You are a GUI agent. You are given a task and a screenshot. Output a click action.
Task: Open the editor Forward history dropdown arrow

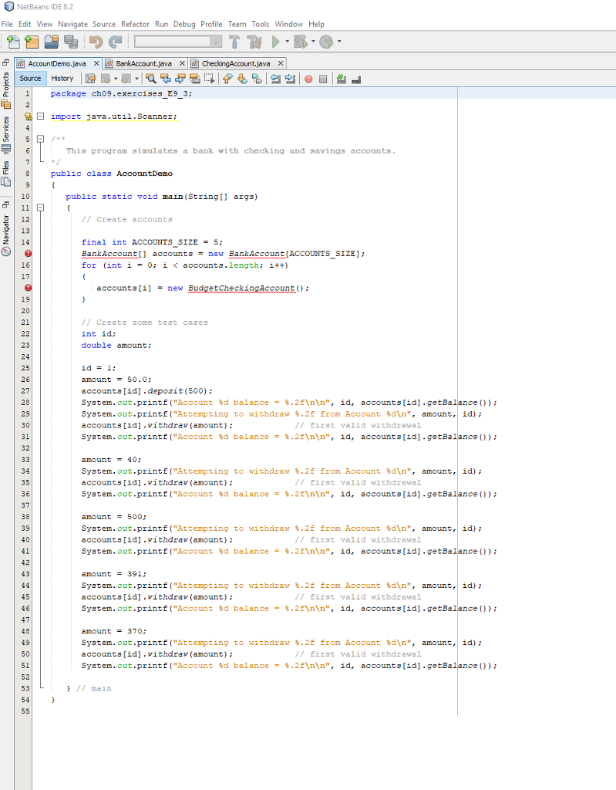pos(136,79)
